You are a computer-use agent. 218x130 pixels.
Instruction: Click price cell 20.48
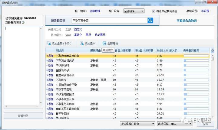pyautogui.click(x=160, y=75)
